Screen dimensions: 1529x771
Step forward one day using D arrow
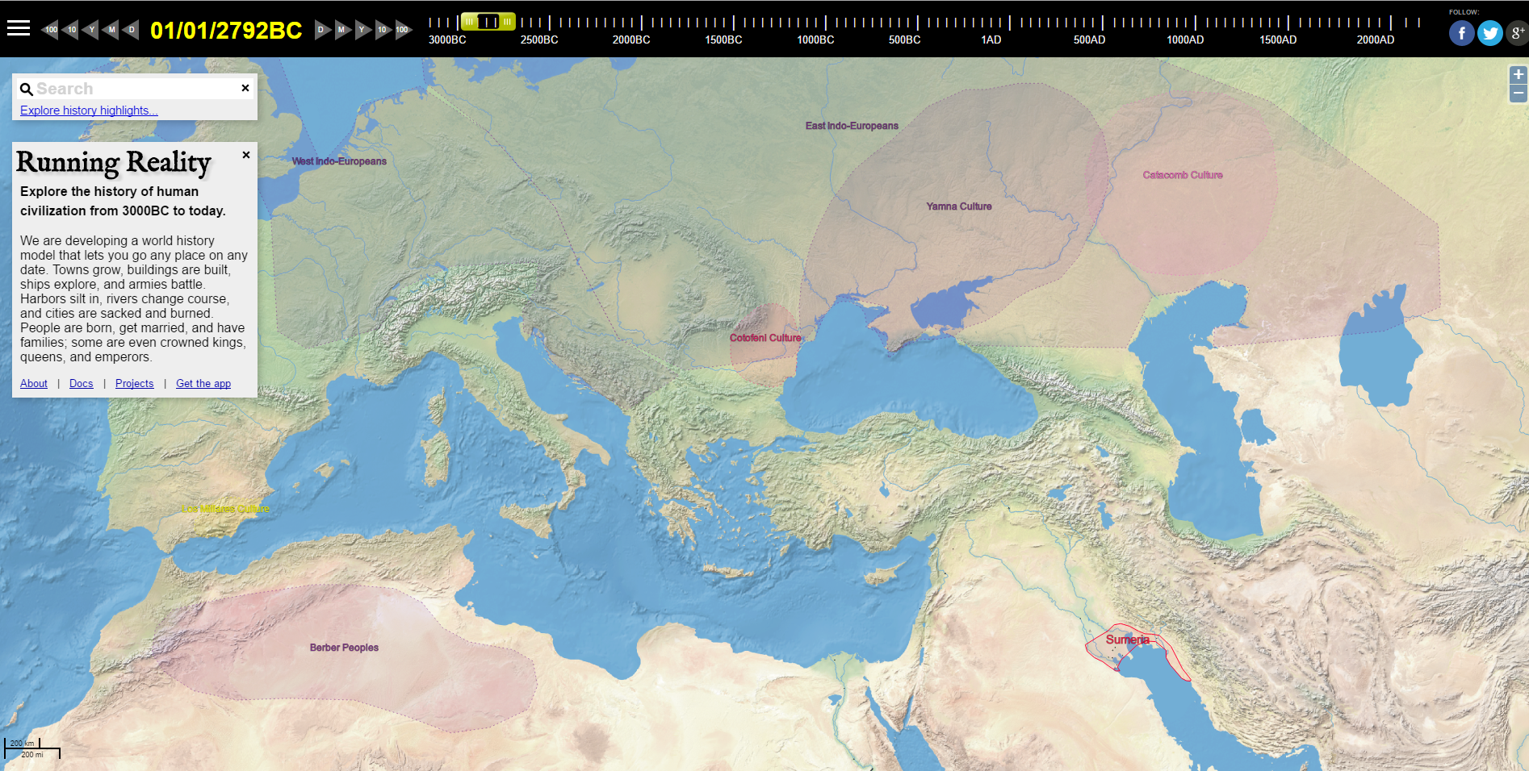tap(322, 30)
